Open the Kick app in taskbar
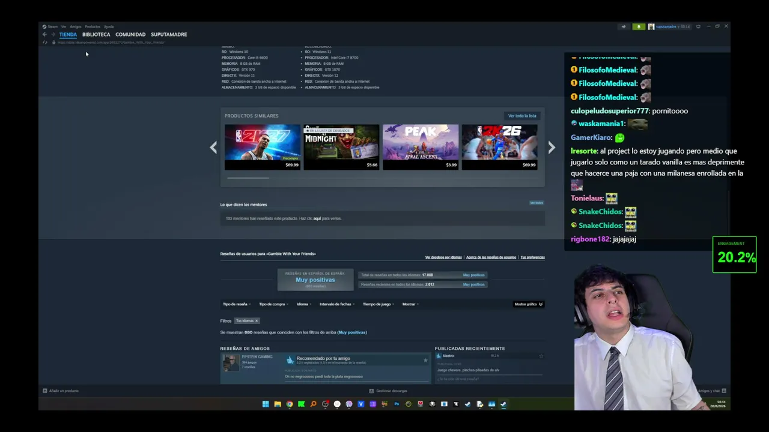The width and height of the screenshot is (769, 432). pyautogui.click(x=302, y=404)
